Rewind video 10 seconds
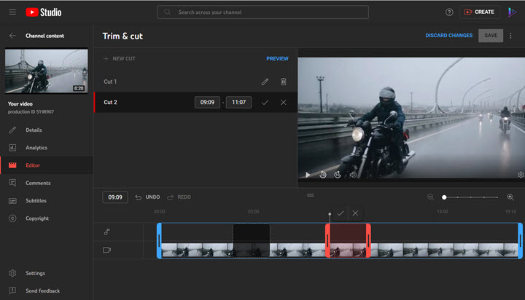 323,175
